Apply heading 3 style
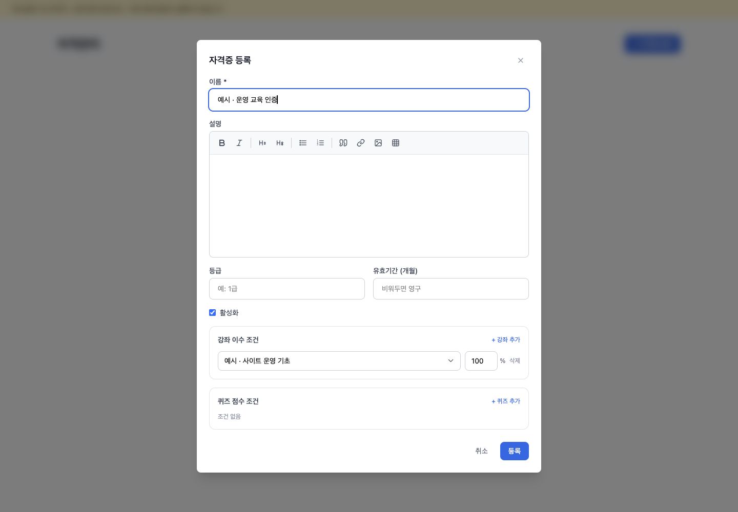Image resolution: width=738 pixels, height=512 pixels. coord(280,143)
